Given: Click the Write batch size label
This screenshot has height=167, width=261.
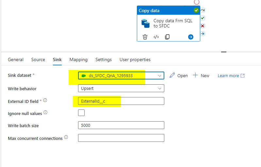Looking at the screenshot, I should [x=23, y=125].
